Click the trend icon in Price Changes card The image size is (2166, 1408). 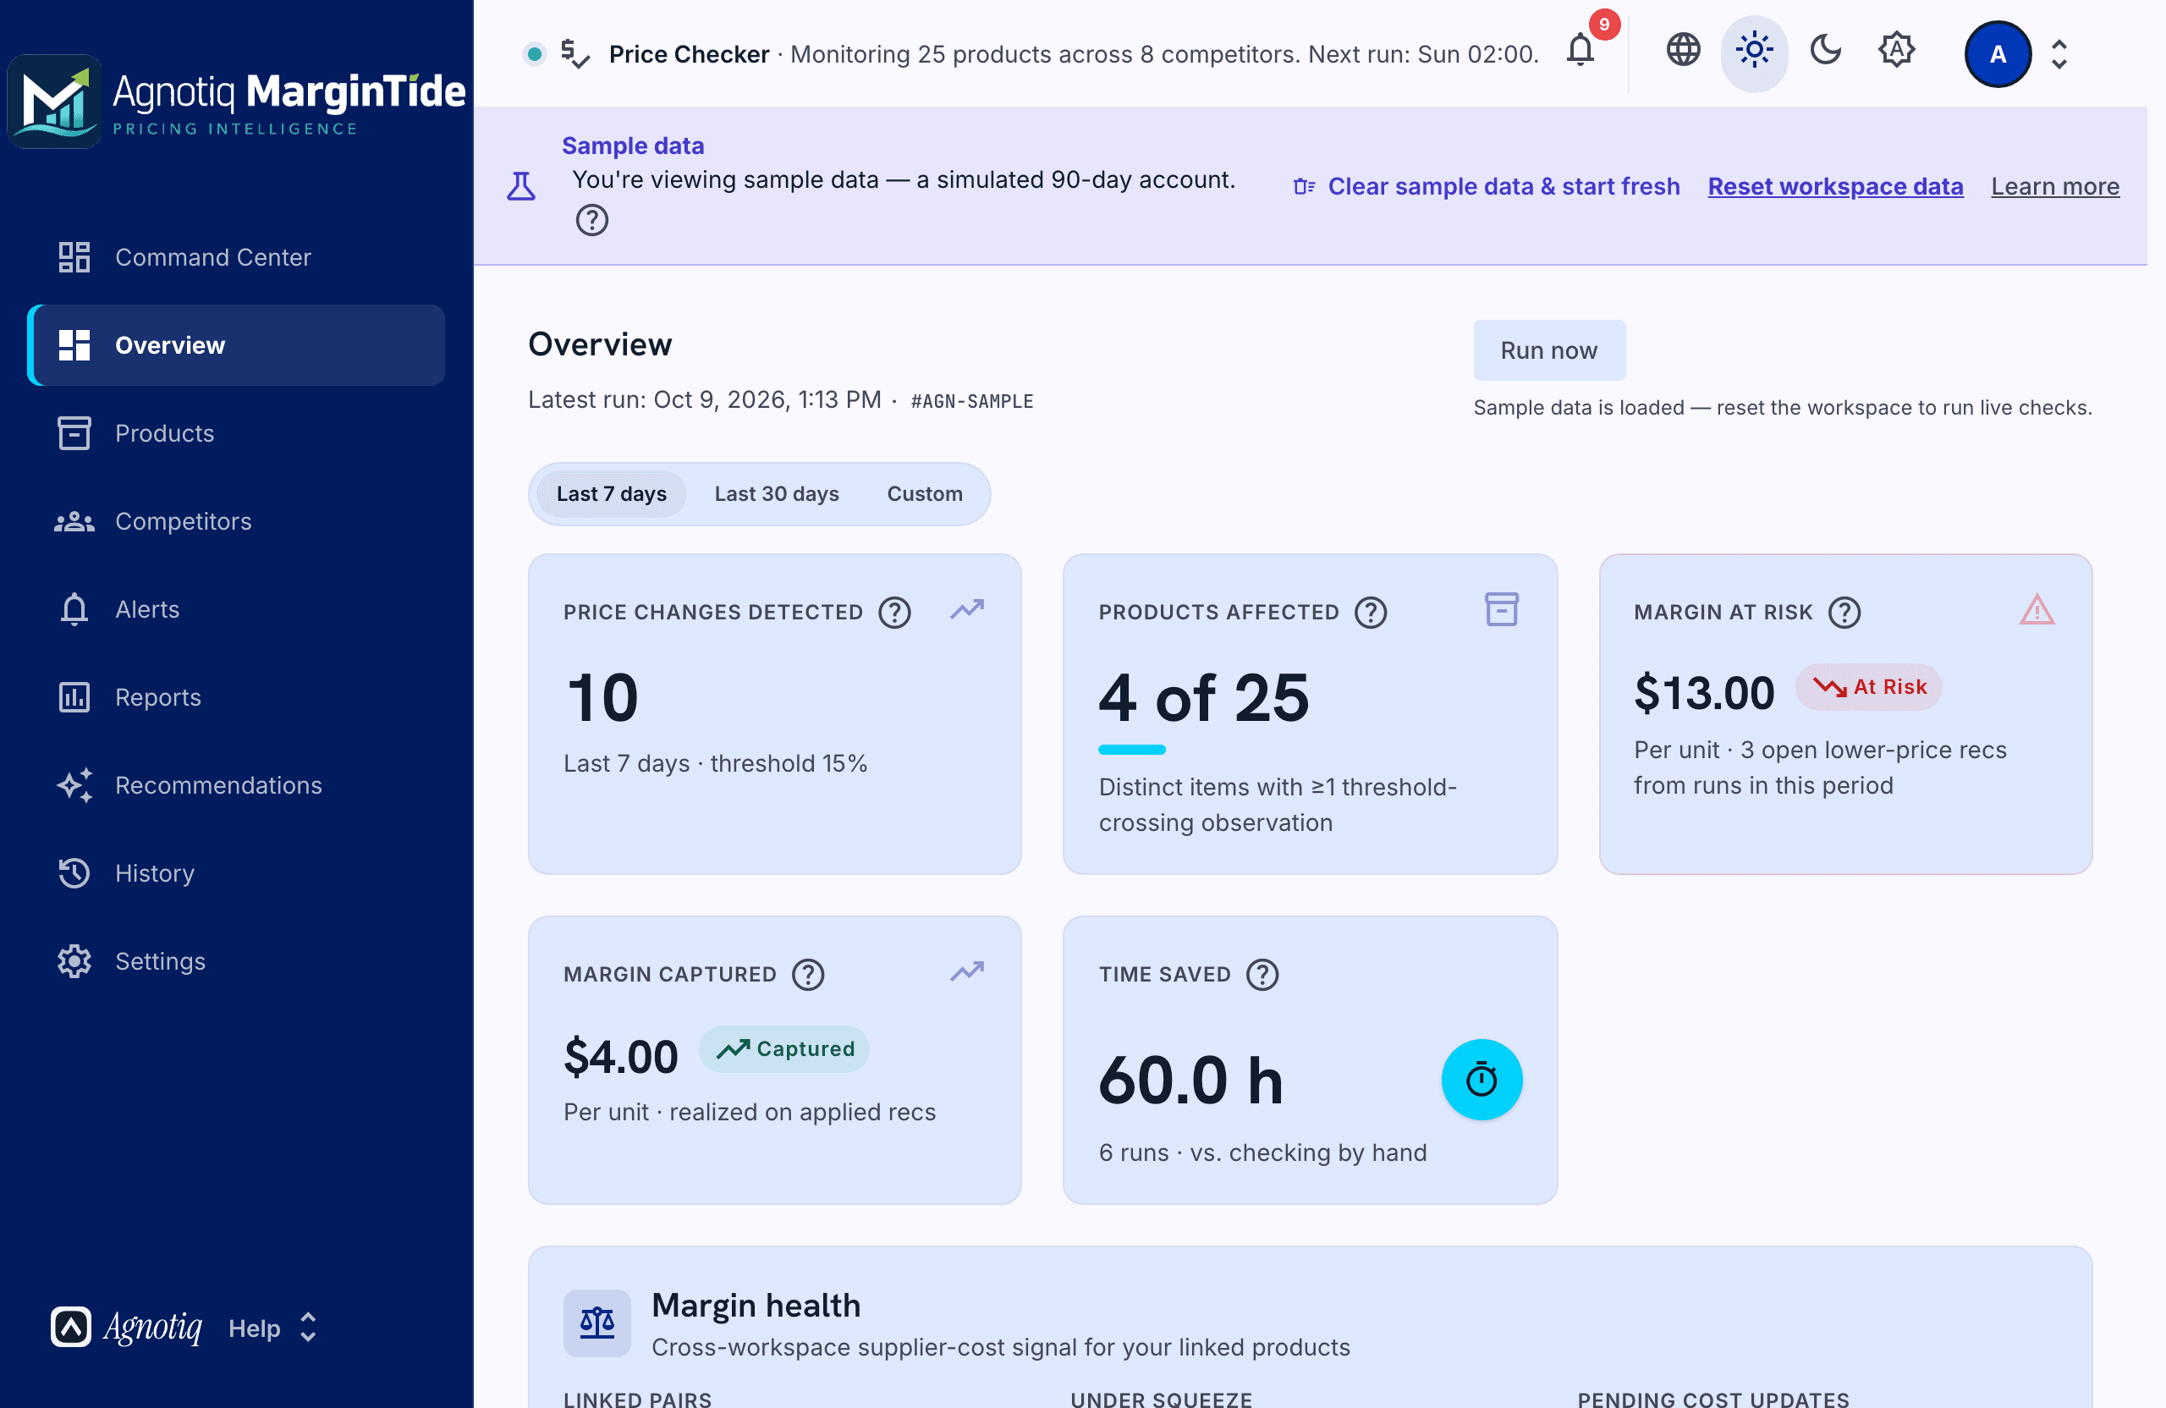[x=967, y=609]
